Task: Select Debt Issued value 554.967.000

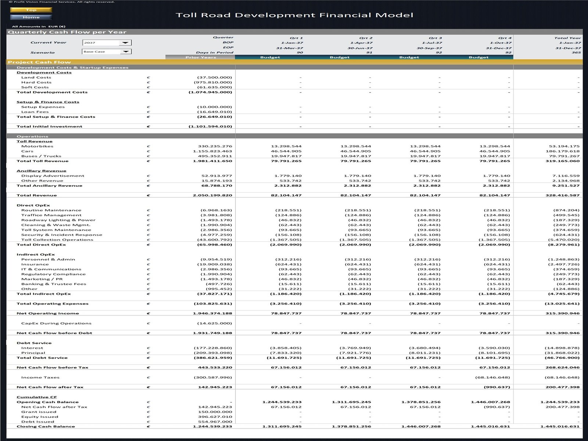Action: coord(215,422)
